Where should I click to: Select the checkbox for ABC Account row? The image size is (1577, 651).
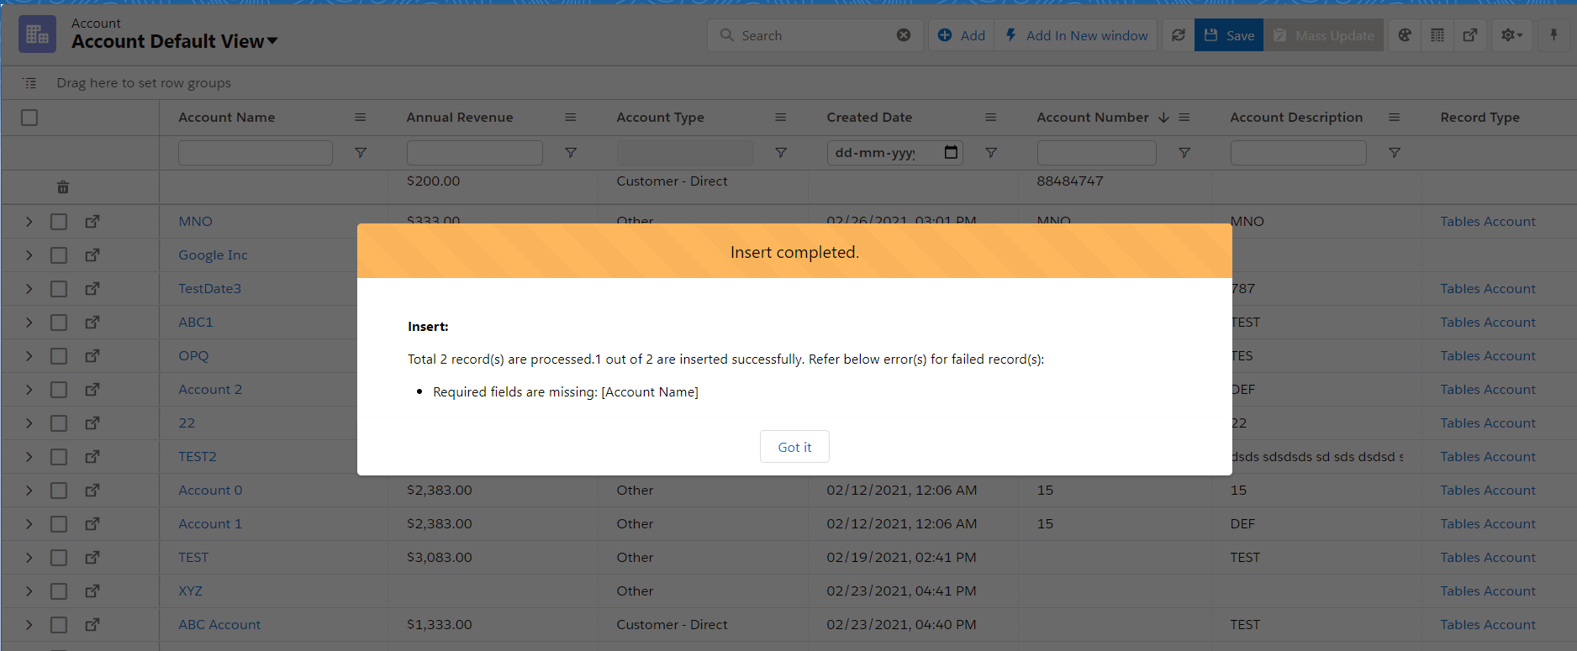59,625
